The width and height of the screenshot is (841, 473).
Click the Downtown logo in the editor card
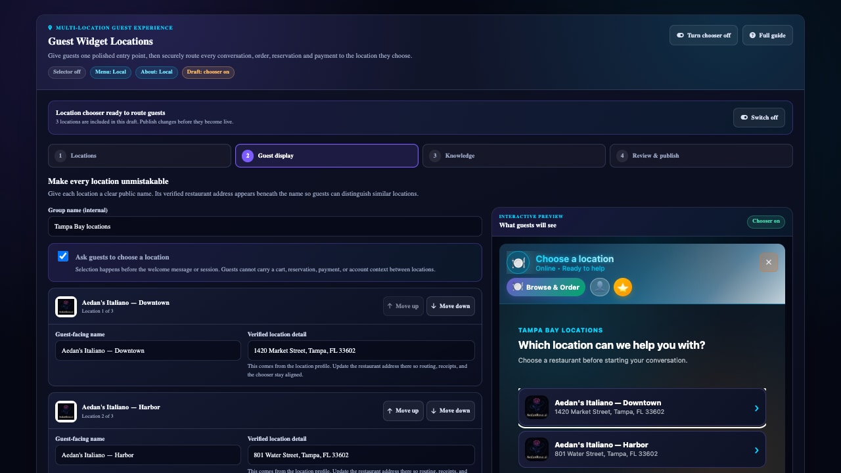coord(66,307)
